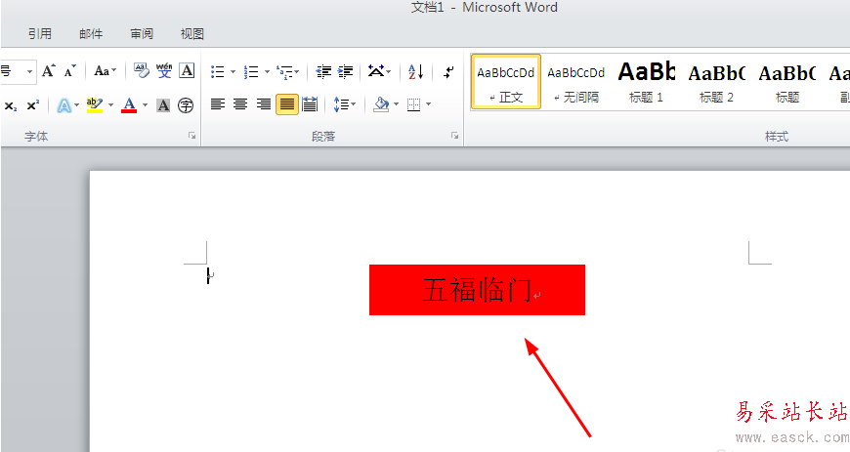Apply the 标题 style
Image resolution: width=850 pixels, height=452 pixels.
click(787, 82)
